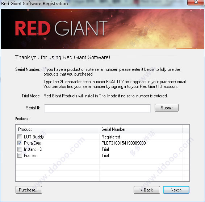Image resolution: width=205 pixels, height=202 pixels.
Task: Close the Red Giant registration window
Action: point(196,2)
